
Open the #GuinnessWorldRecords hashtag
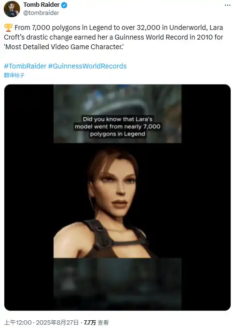(x=87, y=66)
